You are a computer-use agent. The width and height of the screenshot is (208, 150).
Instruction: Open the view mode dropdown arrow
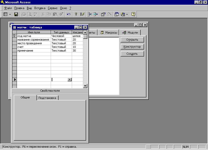(10, 14)
